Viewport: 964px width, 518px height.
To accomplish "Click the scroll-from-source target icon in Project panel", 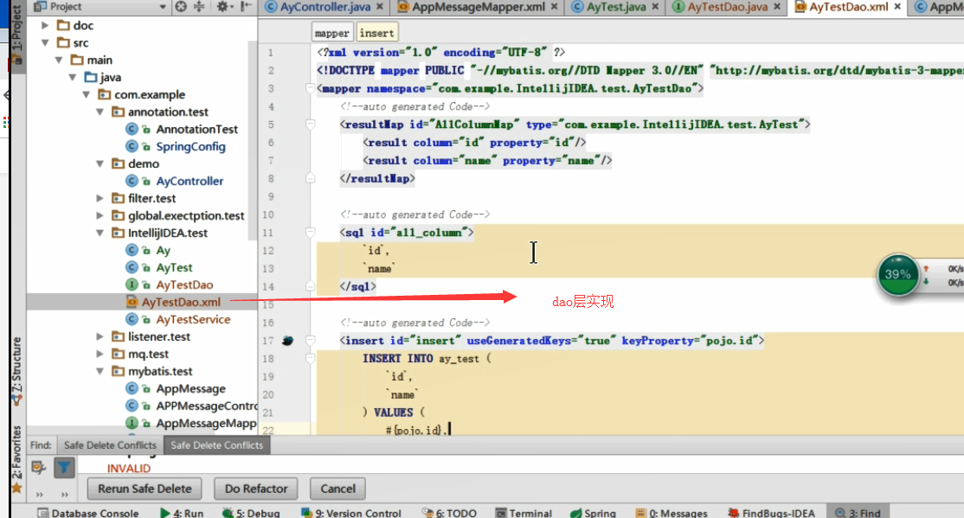I will click(181, 6).
